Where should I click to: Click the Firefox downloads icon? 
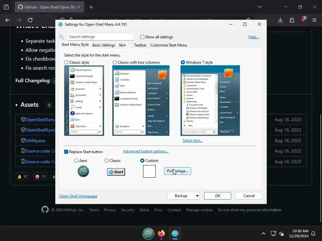280,20
